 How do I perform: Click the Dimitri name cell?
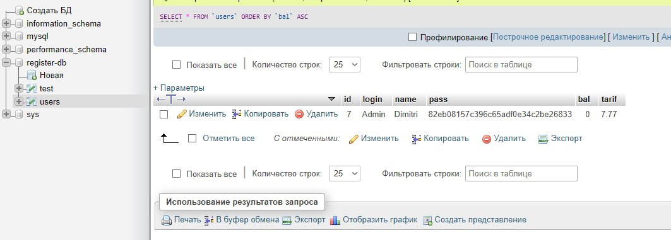[406, 115]
